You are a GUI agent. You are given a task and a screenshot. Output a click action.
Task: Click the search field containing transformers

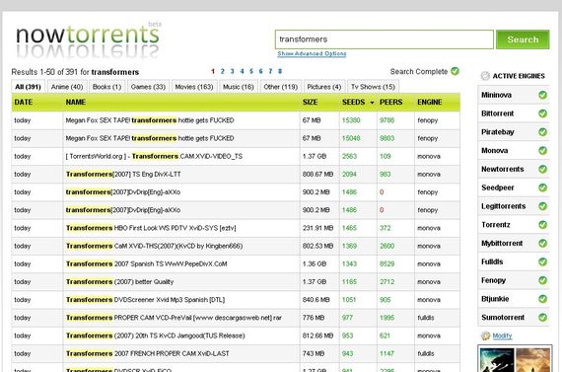[384, 39]
